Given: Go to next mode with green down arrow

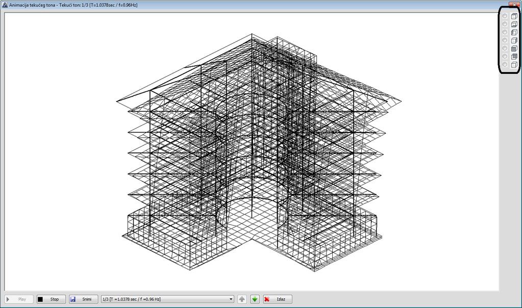Looking at the screenshot, I should 255,299.
